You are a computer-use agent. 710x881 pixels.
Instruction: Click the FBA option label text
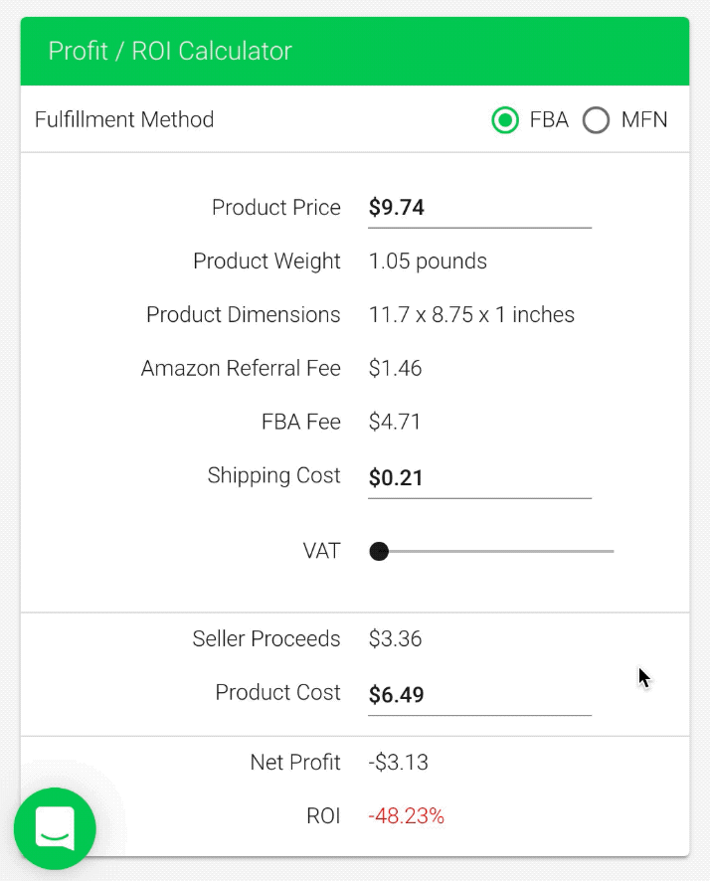pos(549,120)
